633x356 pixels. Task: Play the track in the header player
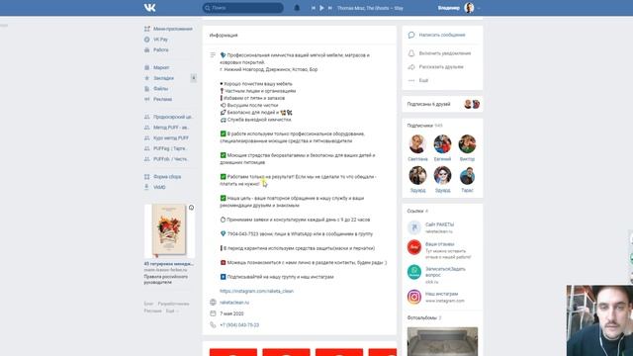click(321, 8)
